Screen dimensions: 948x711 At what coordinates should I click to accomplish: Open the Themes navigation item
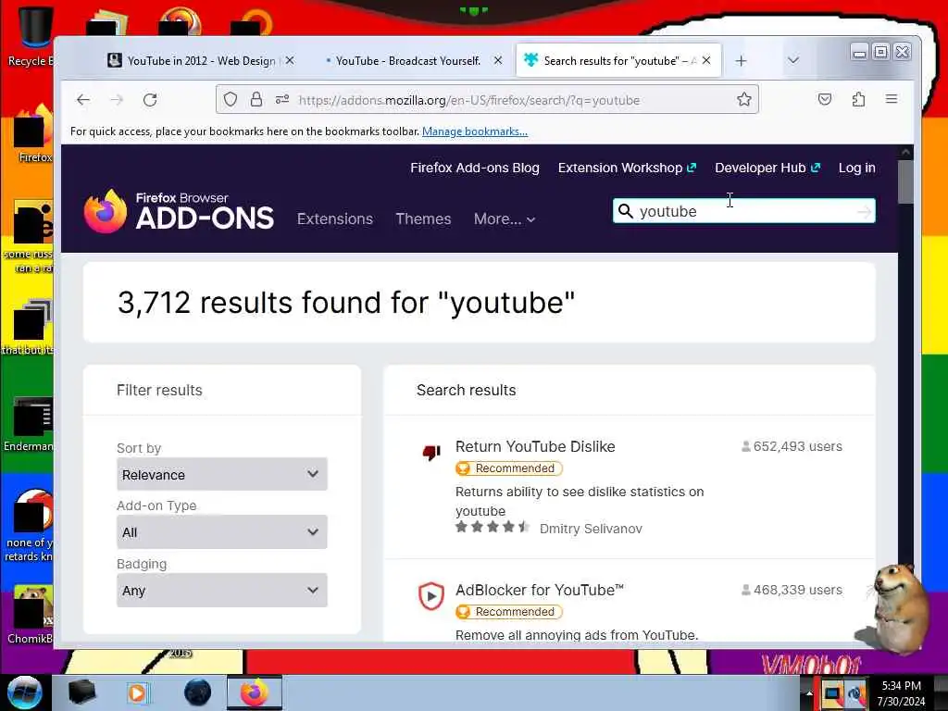tap(423, 218)
